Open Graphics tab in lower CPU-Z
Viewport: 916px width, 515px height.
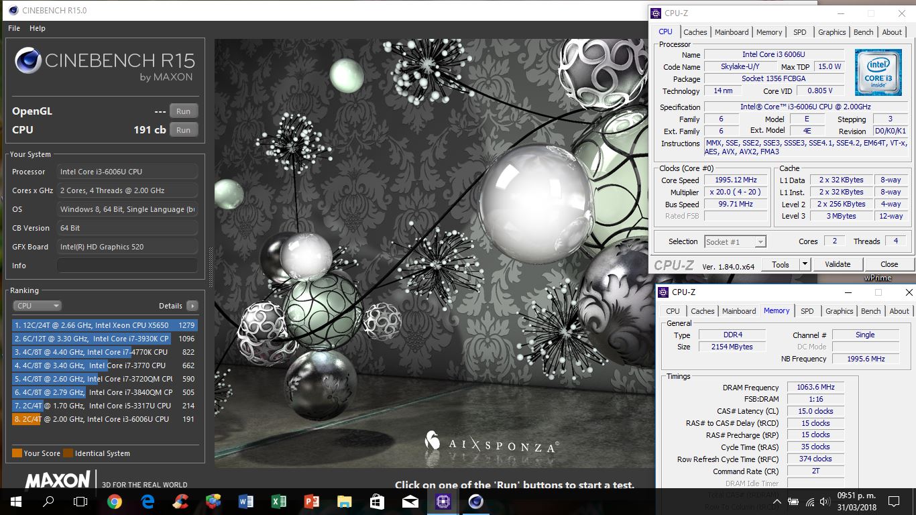(x=840, y=311)
